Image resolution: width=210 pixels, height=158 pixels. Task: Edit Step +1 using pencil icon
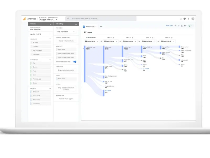114,38
